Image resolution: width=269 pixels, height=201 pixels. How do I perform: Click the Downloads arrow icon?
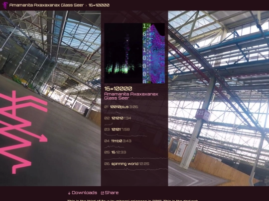[x=69, y=193]
